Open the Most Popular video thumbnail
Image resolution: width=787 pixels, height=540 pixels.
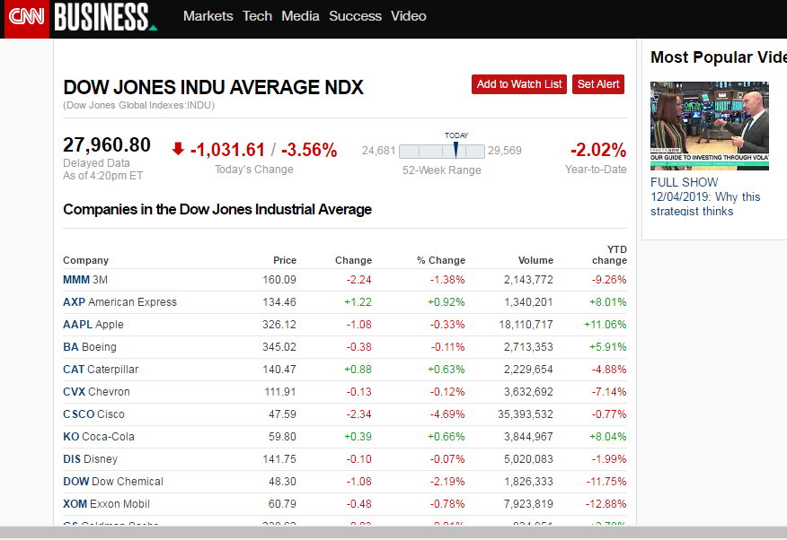(709, 126)
